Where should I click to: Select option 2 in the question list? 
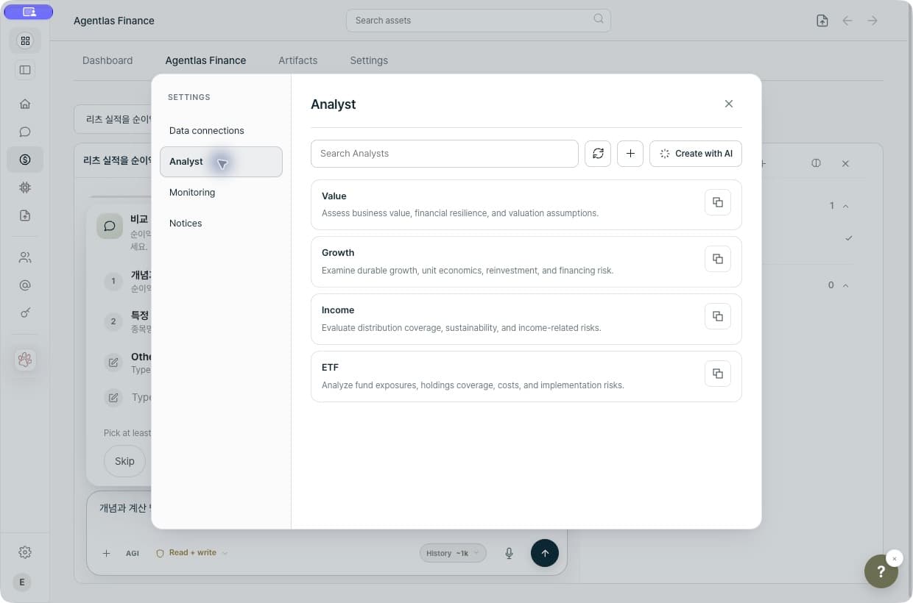pos(113,321)
